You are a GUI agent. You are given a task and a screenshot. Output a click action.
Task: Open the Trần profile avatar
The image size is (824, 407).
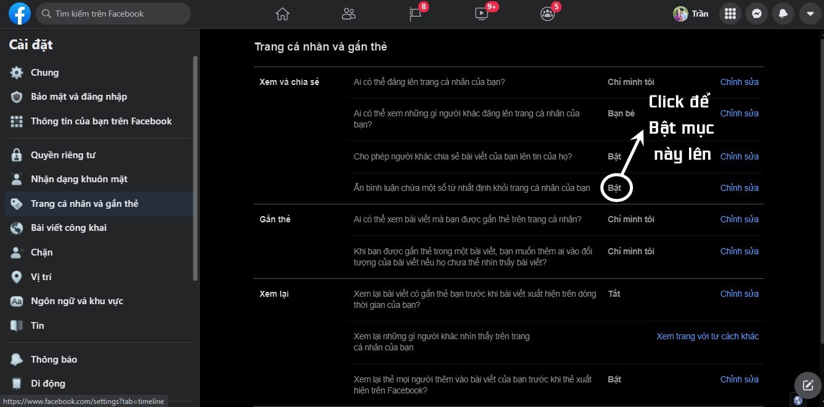pos(680,14)
